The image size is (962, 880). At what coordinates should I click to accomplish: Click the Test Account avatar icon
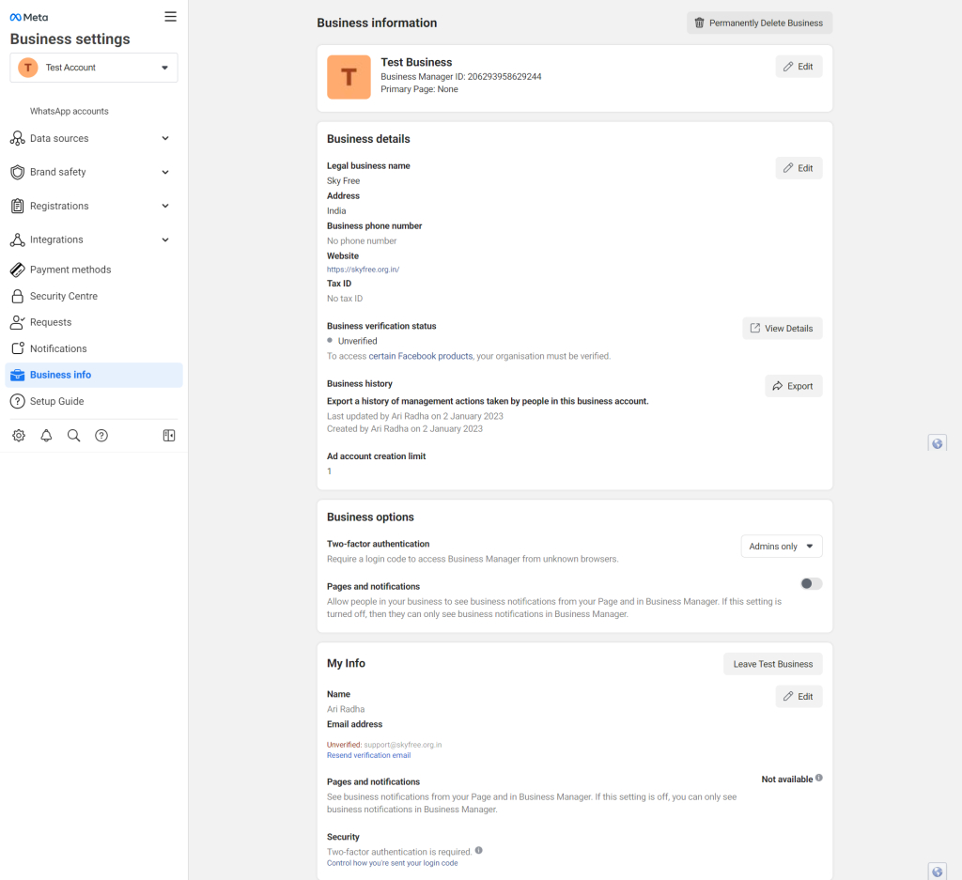tap(28, 68)
